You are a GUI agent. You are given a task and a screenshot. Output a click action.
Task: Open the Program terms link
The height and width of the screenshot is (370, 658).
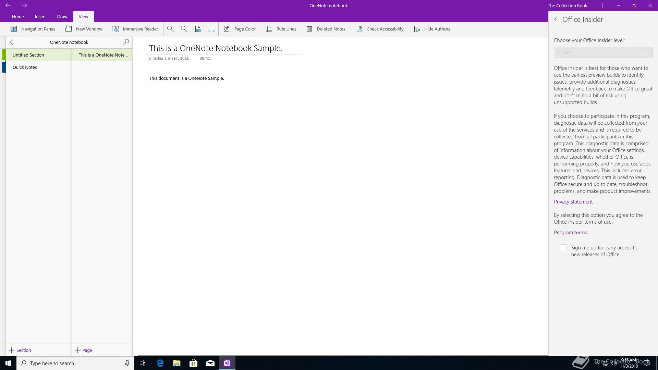tap(570, 233)
